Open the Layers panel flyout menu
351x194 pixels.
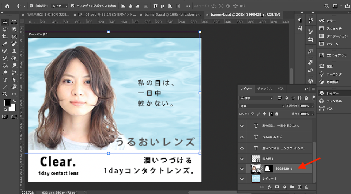[x=313, y=89]
